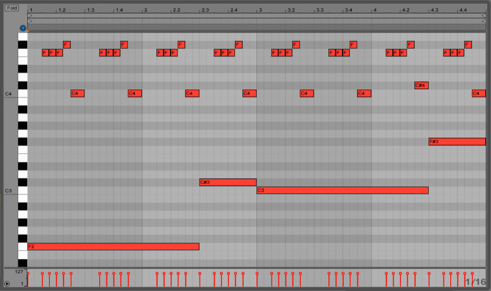This screenshot has width=491, height=291.
Task: Click the 1/16 grid size label
Action: [x=475, y=282]
